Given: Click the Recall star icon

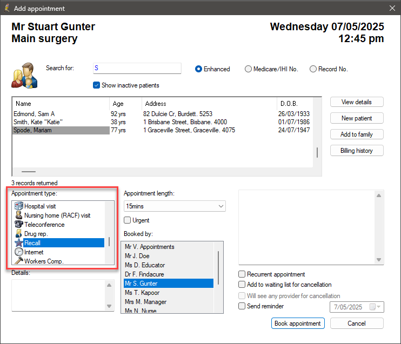Looking at the screenshot, I should point(19,243).
